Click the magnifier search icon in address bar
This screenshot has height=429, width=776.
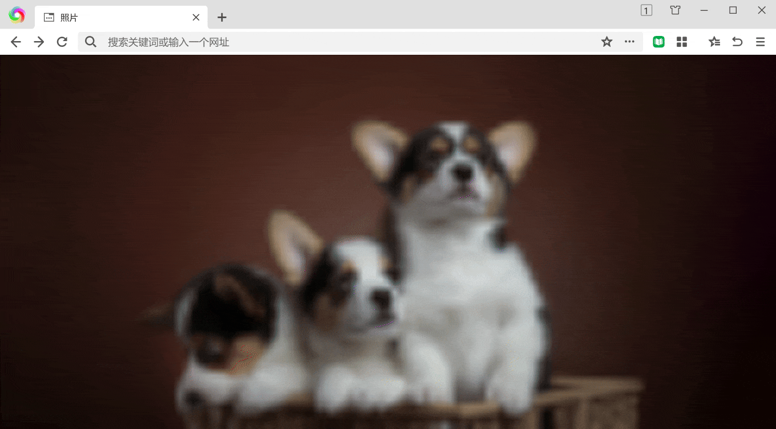click(x=90, y=42)
